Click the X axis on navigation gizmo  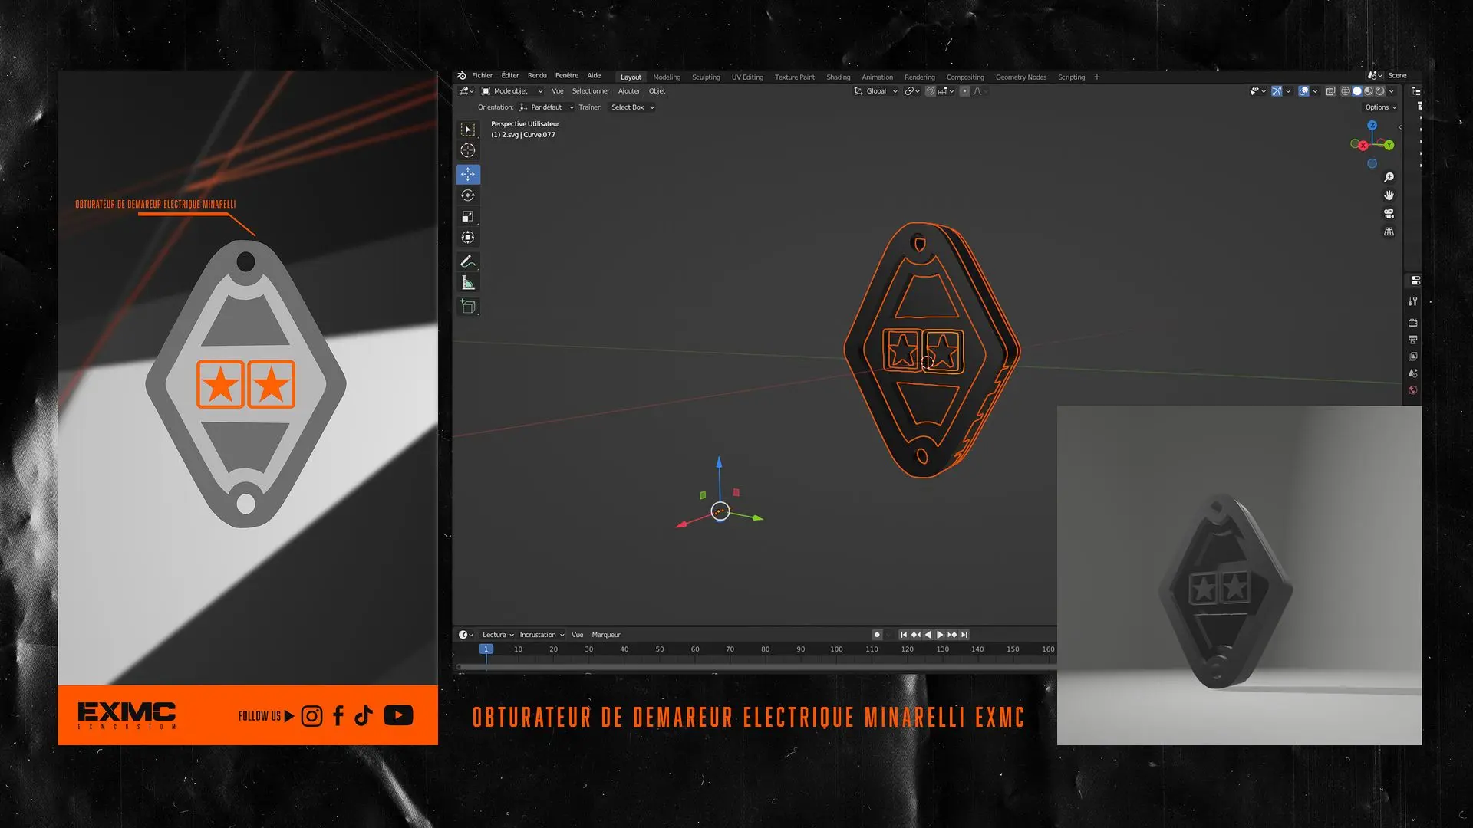(x=1363, y=146)
